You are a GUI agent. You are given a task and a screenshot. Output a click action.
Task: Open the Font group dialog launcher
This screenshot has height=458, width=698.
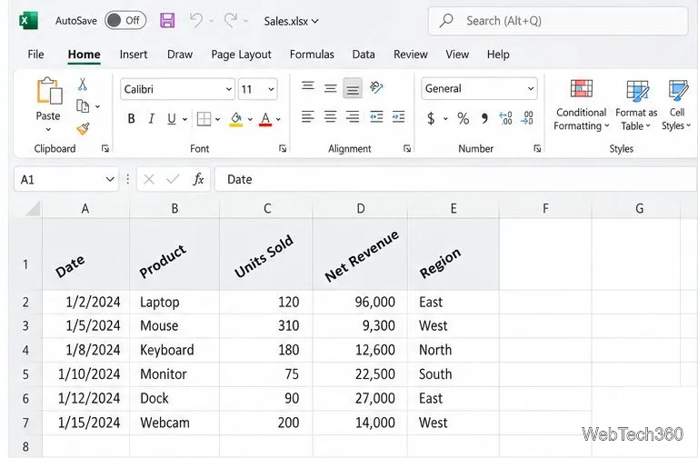point(283,149)
